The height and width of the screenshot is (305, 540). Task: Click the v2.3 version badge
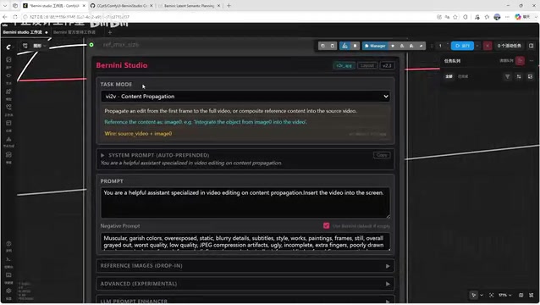pos(387,65)
